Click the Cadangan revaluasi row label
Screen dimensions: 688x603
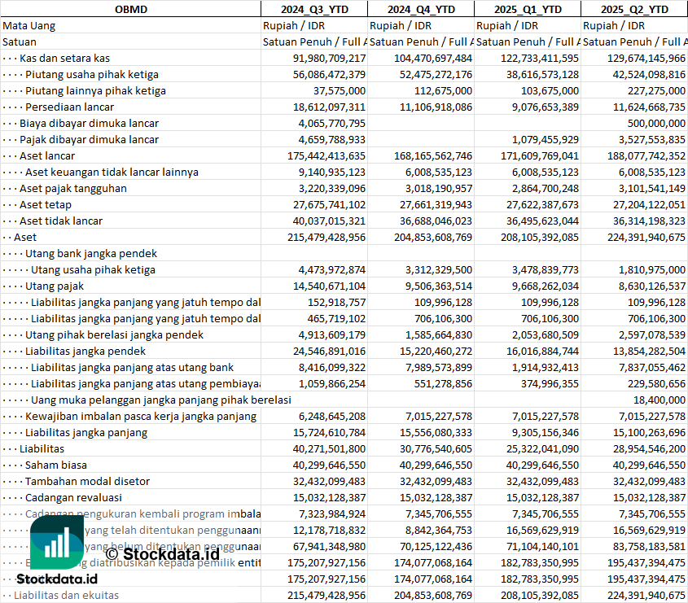click(x=73, y=497)
